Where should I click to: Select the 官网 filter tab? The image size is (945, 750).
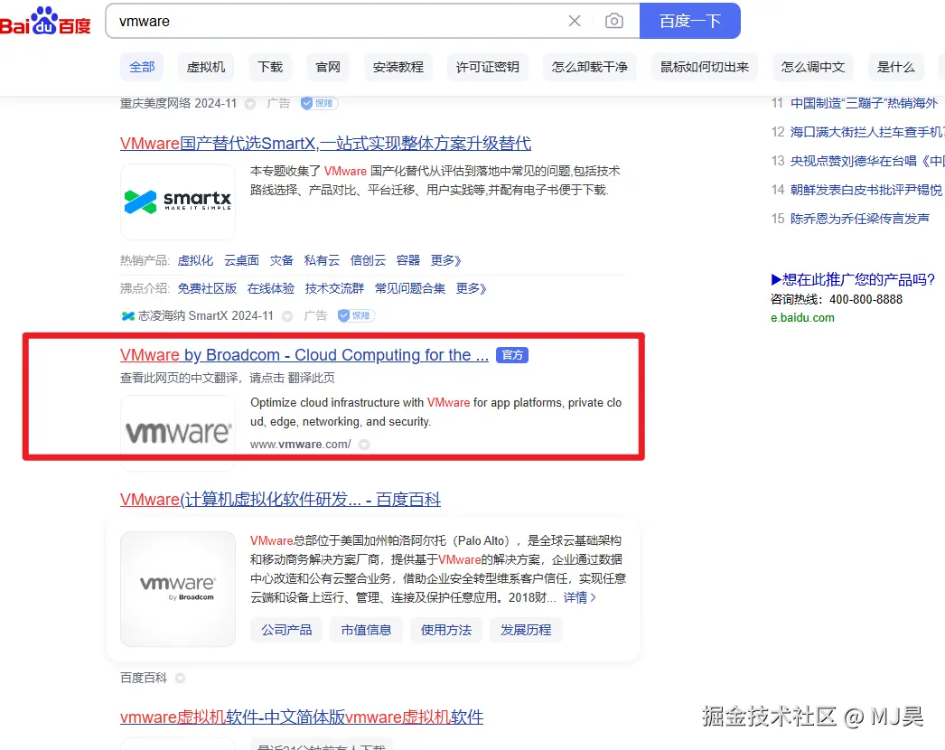click(x=328, y=67)
